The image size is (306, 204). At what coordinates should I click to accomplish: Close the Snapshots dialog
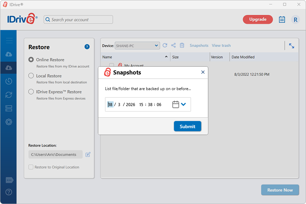click(x=203, y=72)
